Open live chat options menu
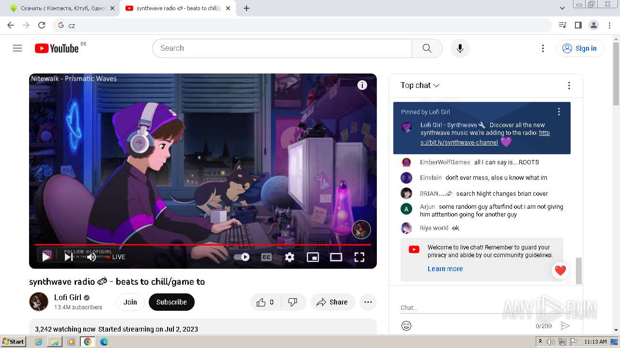The width and height of the screenshot is (620, 348). [569, 86]
